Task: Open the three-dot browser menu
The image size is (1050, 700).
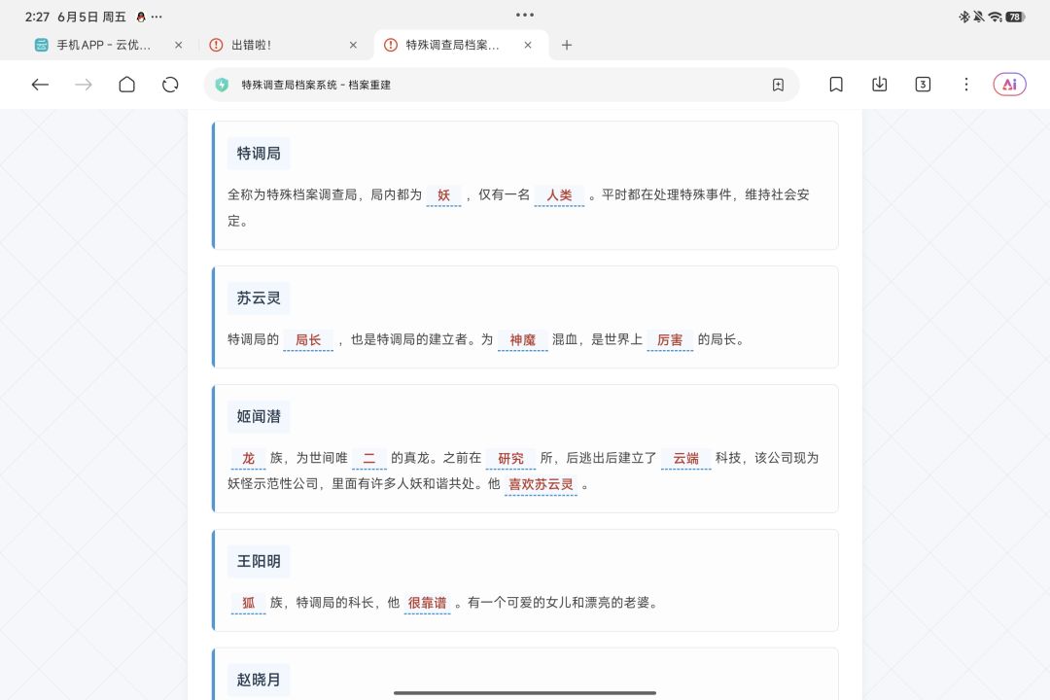Action: coord(966,85)
